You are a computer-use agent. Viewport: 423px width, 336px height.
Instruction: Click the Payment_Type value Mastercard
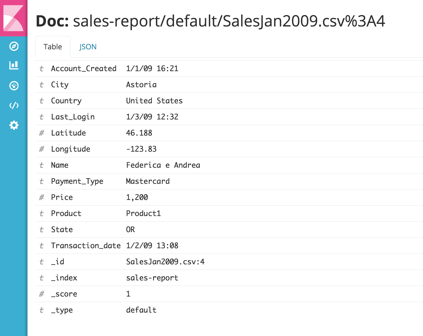click(x=148, y=181)
